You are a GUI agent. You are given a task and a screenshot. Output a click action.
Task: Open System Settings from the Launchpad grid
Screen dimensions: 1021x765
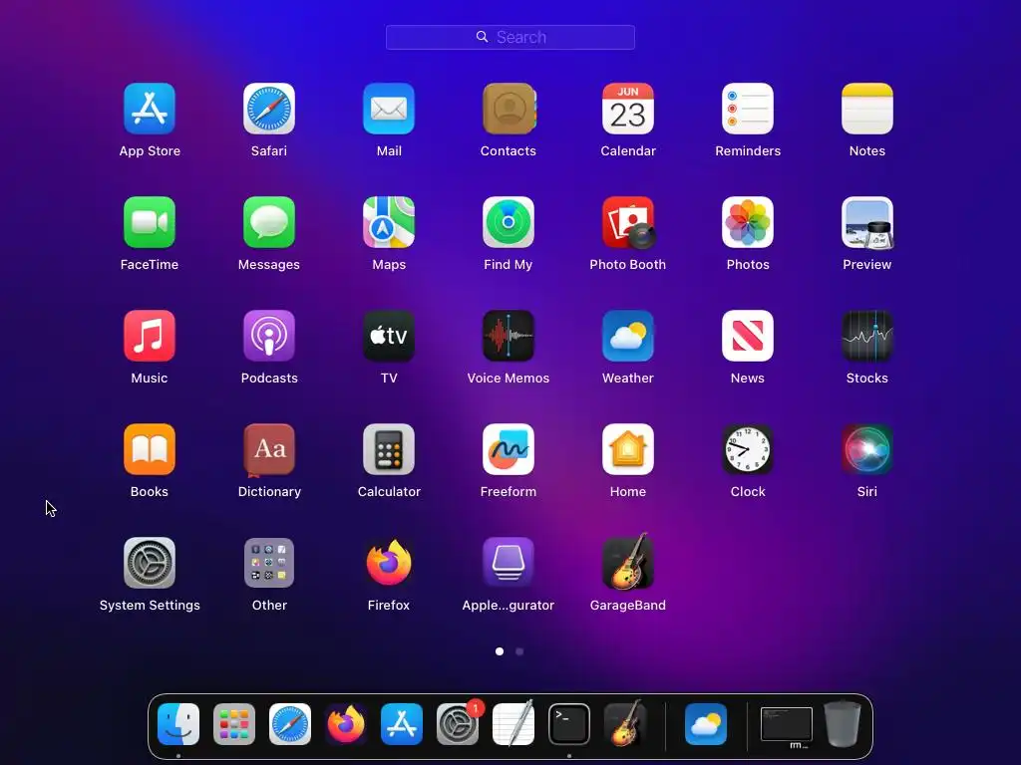click(x=150, y=563)
